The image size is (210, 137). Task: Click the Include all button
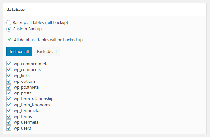pos(19,51)
